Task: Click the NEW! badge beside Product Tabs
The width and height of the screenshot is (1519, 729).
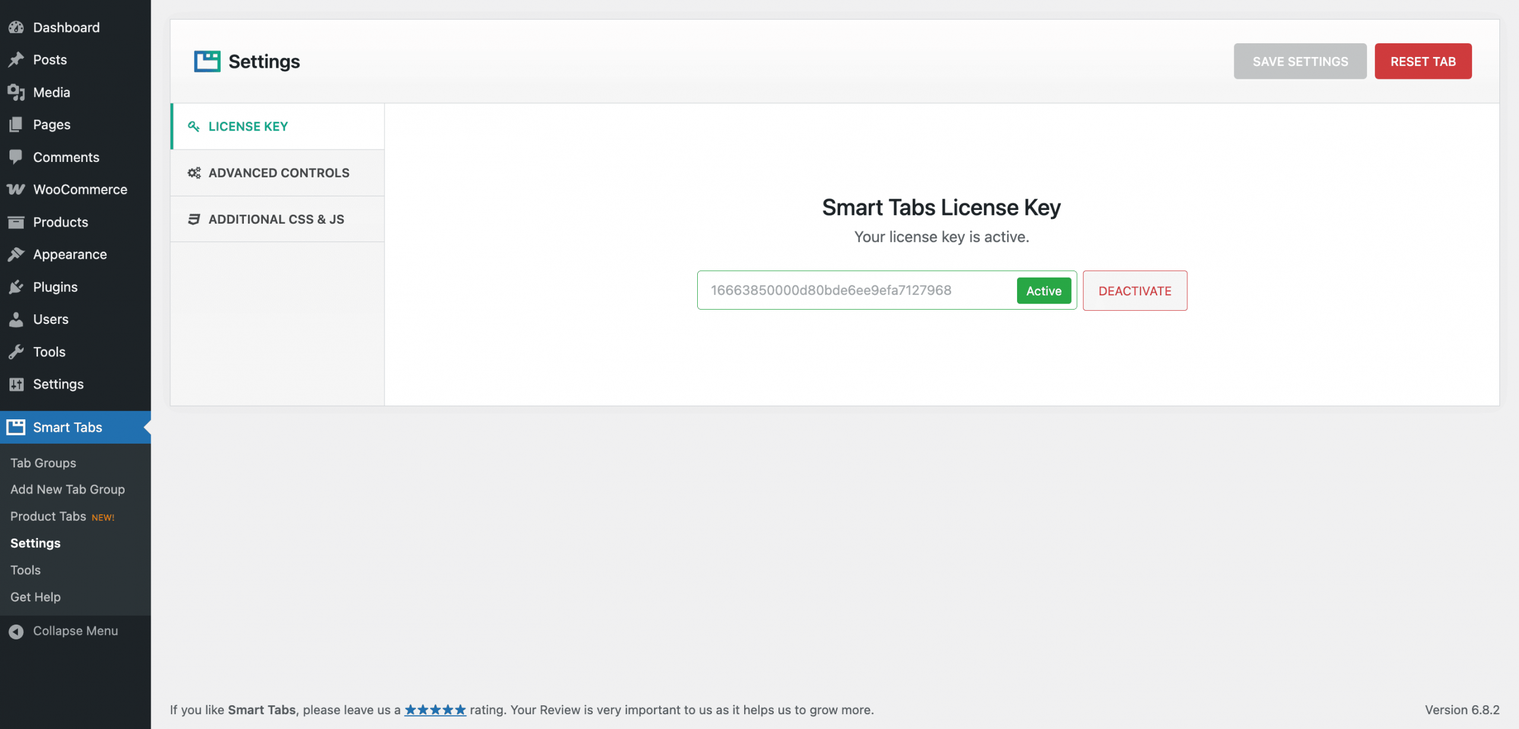Action: coord(103,517)
